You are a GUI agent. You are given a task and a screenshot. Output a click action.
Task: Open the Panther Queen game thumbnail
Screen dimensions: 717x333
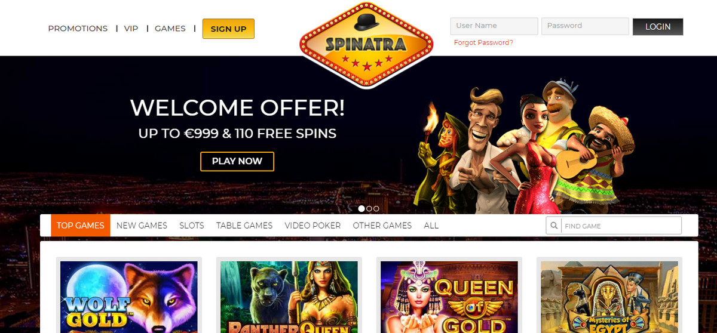click(289, 297)
